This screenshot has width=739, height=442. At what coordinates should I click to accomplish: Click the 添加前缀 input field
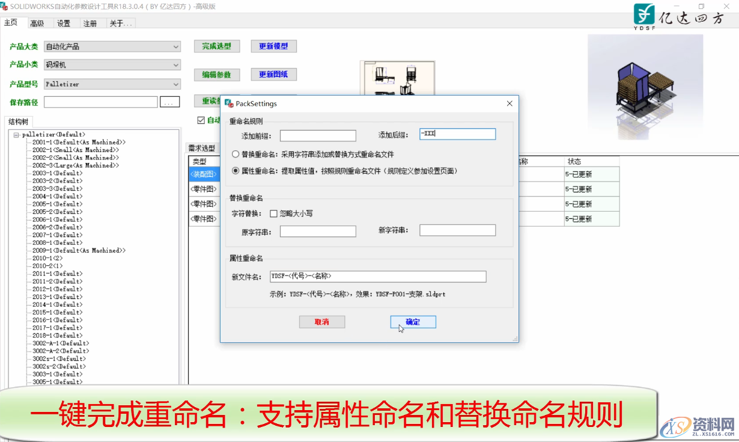point(317,135)
